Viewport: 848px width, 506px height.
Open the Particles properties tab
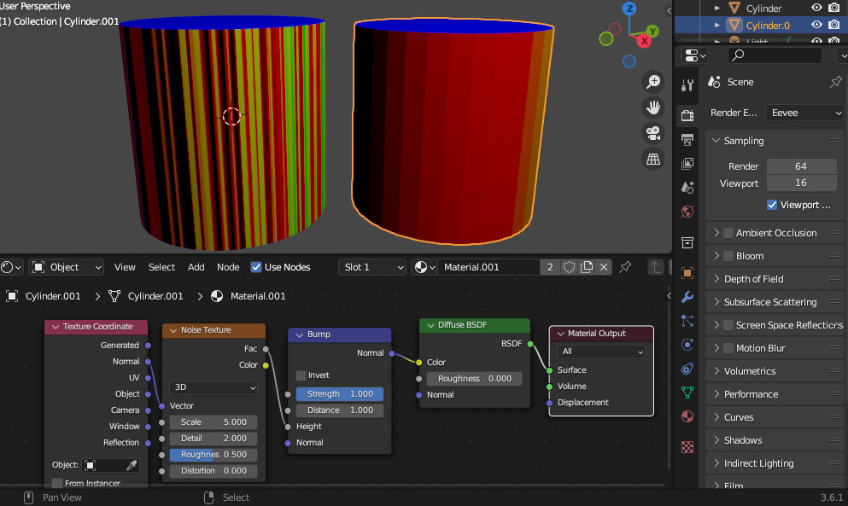687,321
